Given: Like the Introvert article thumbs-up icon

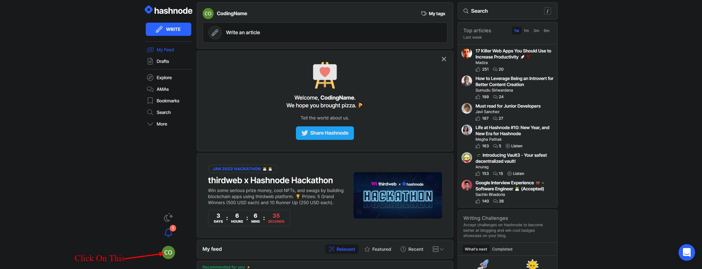Looking at the screenshot, I should tap(478, 97).
